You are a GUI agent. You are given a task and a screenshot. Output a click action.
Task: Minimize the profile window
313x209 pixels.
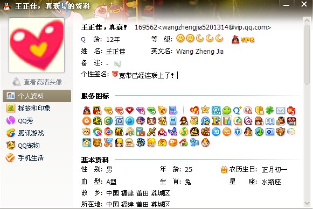286,5
